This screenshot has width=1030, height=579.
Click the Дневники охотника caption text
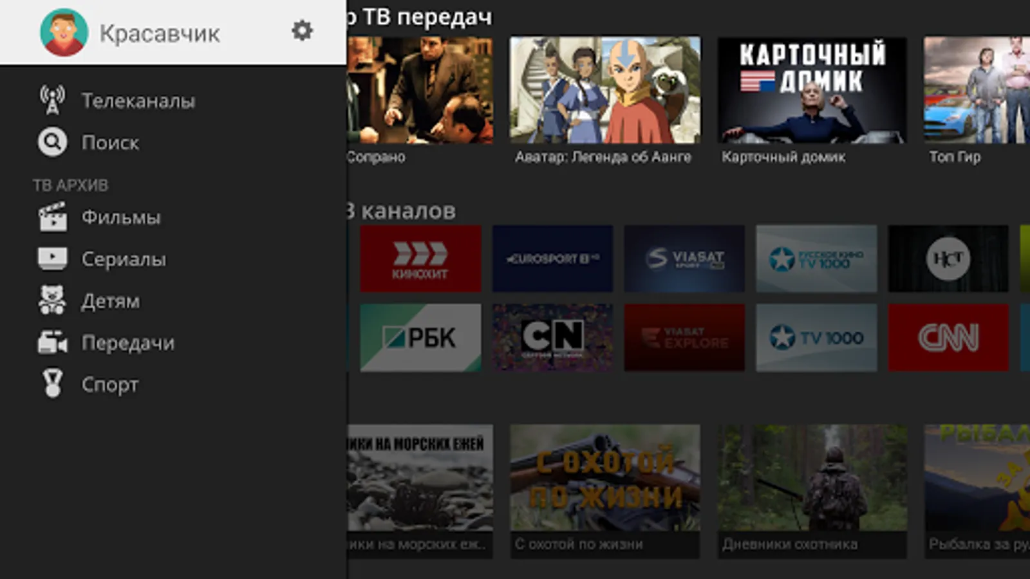click(790, 544)
